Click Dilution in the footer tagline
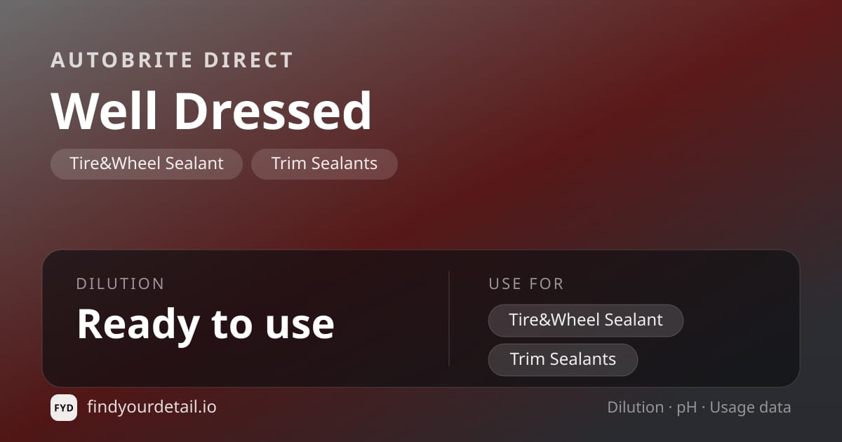842x442 pixels. pos(636,407)
